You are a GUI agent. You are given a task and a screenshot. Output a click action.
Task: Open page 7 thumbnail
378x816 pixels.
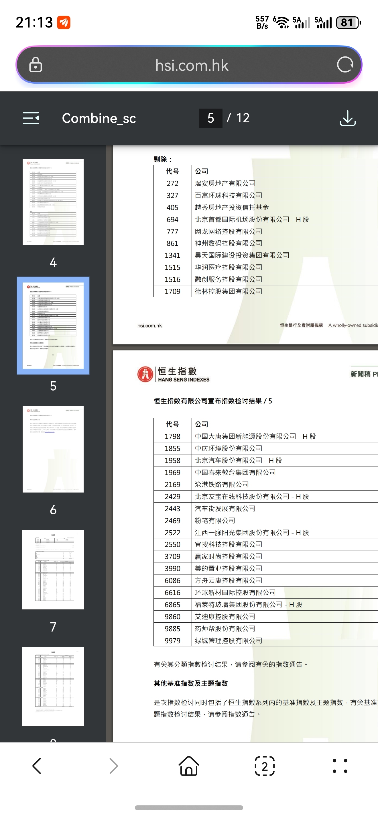(x=53, y=570)
